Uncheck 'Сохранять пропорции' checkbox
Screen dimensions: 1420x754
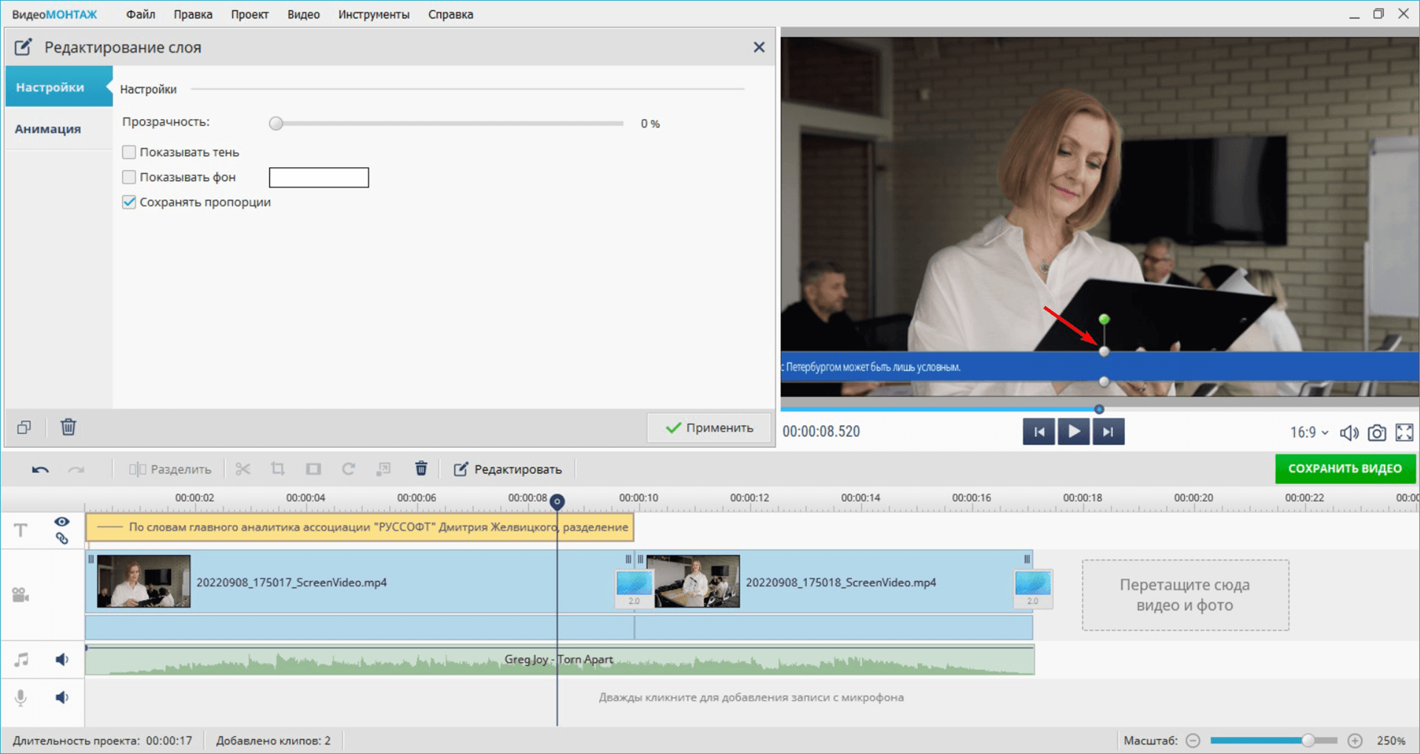click(x=129, y=203)
